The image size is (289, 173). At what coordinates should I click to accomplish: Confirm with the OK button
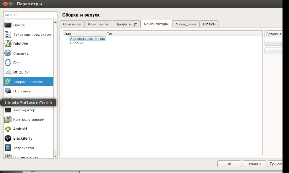click(x=229, y=164)
